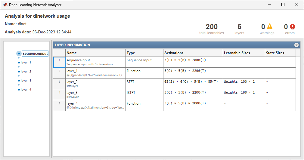The height and width of the screenshot is (160, 304).
Task: Click layer_1 name cell in table
Action: (x=96, y=73)
